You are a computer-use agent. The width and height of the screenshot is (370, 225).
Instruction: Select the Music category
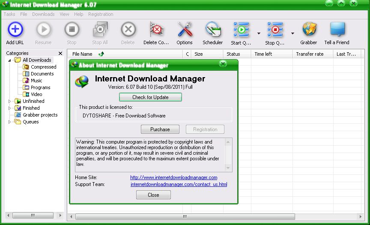(36, 81)
